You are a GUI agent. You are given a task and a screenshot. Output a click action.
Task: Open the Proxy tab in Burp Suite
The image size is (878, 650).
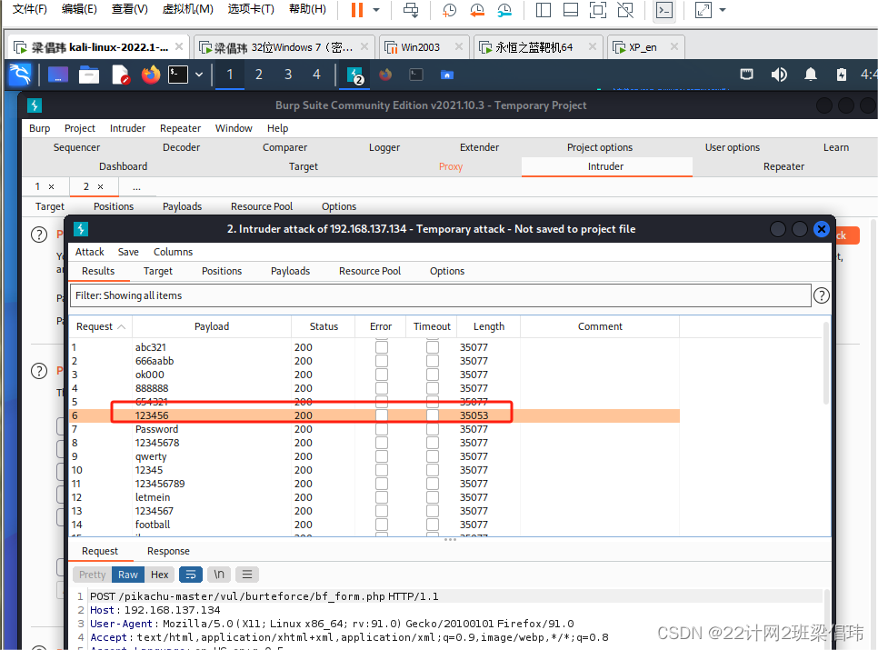pos(450,166)
